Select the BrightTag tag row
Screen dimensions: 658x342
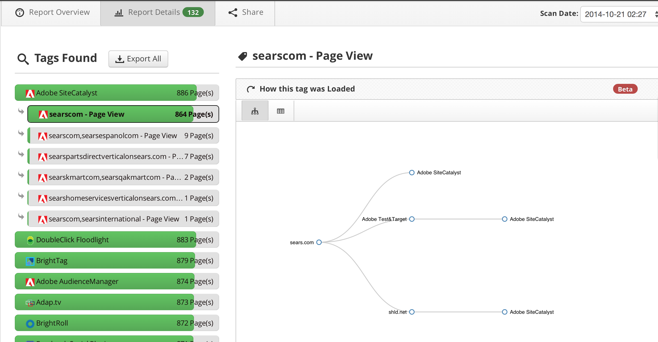pos(117,260)
